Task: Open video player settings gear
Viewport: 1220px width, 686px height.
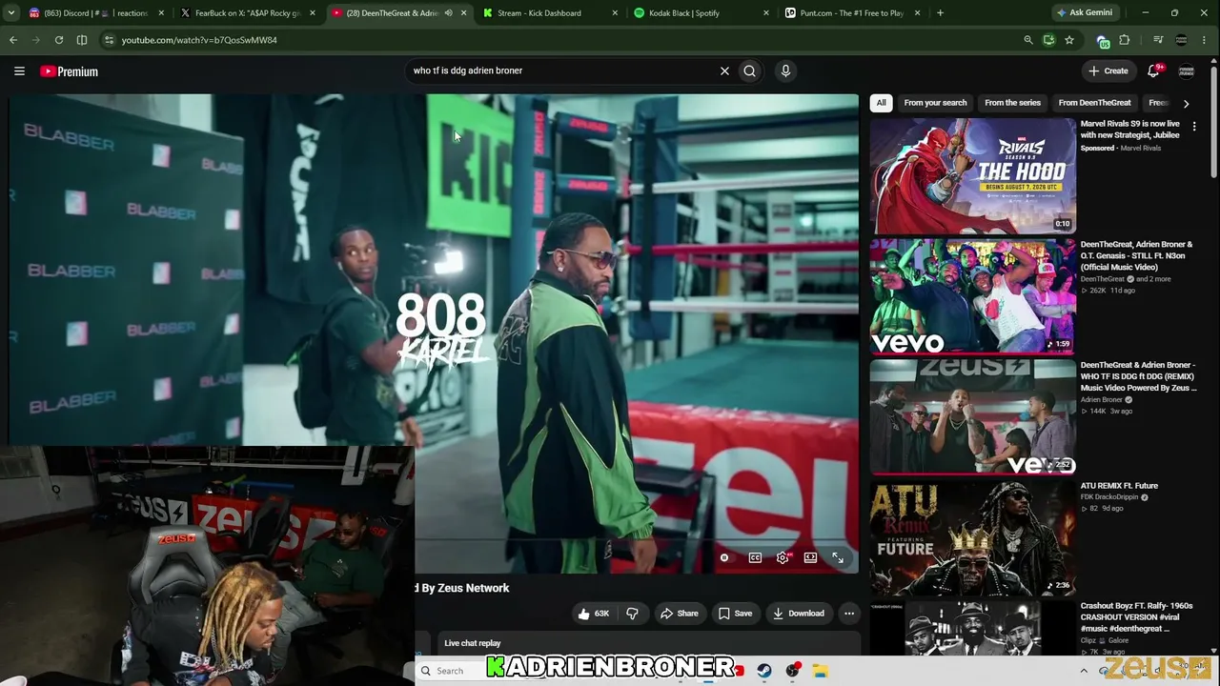Action: (783, 557)
